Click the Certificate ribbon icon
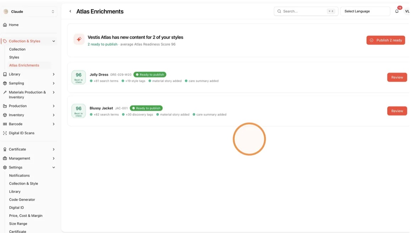Screen dimensions: 411x233 pyautogui.click(x=5, y=149)
